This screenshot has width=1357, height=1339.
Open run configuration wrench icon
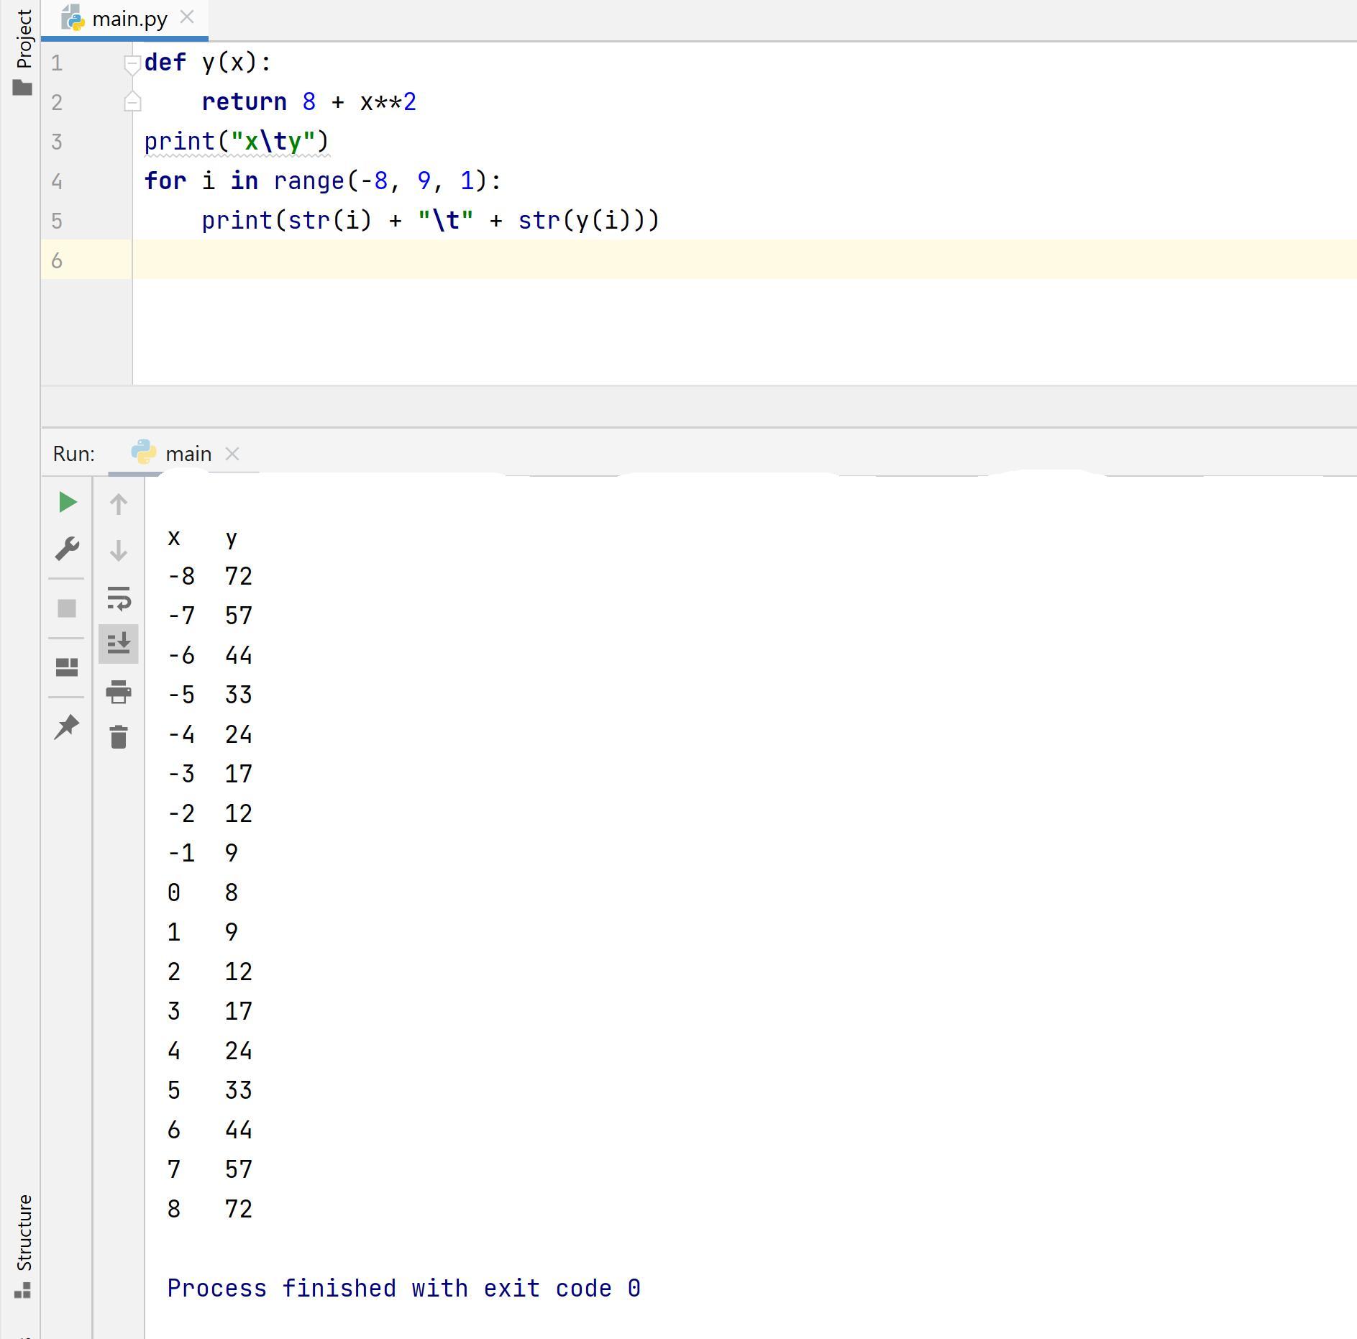coord(67,549)
